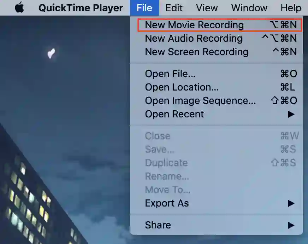Click the dimmed Move To… item
This screenshot has height=244, width=308.
(x=217, y=190)
